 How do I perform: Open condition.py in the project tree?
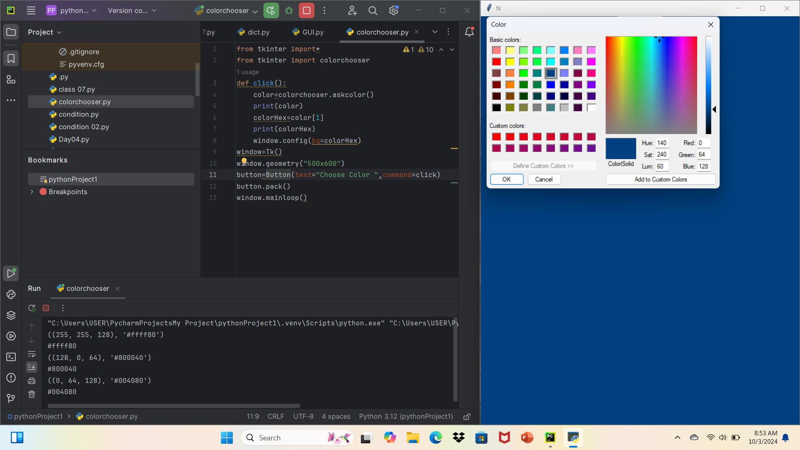point(78,114)
